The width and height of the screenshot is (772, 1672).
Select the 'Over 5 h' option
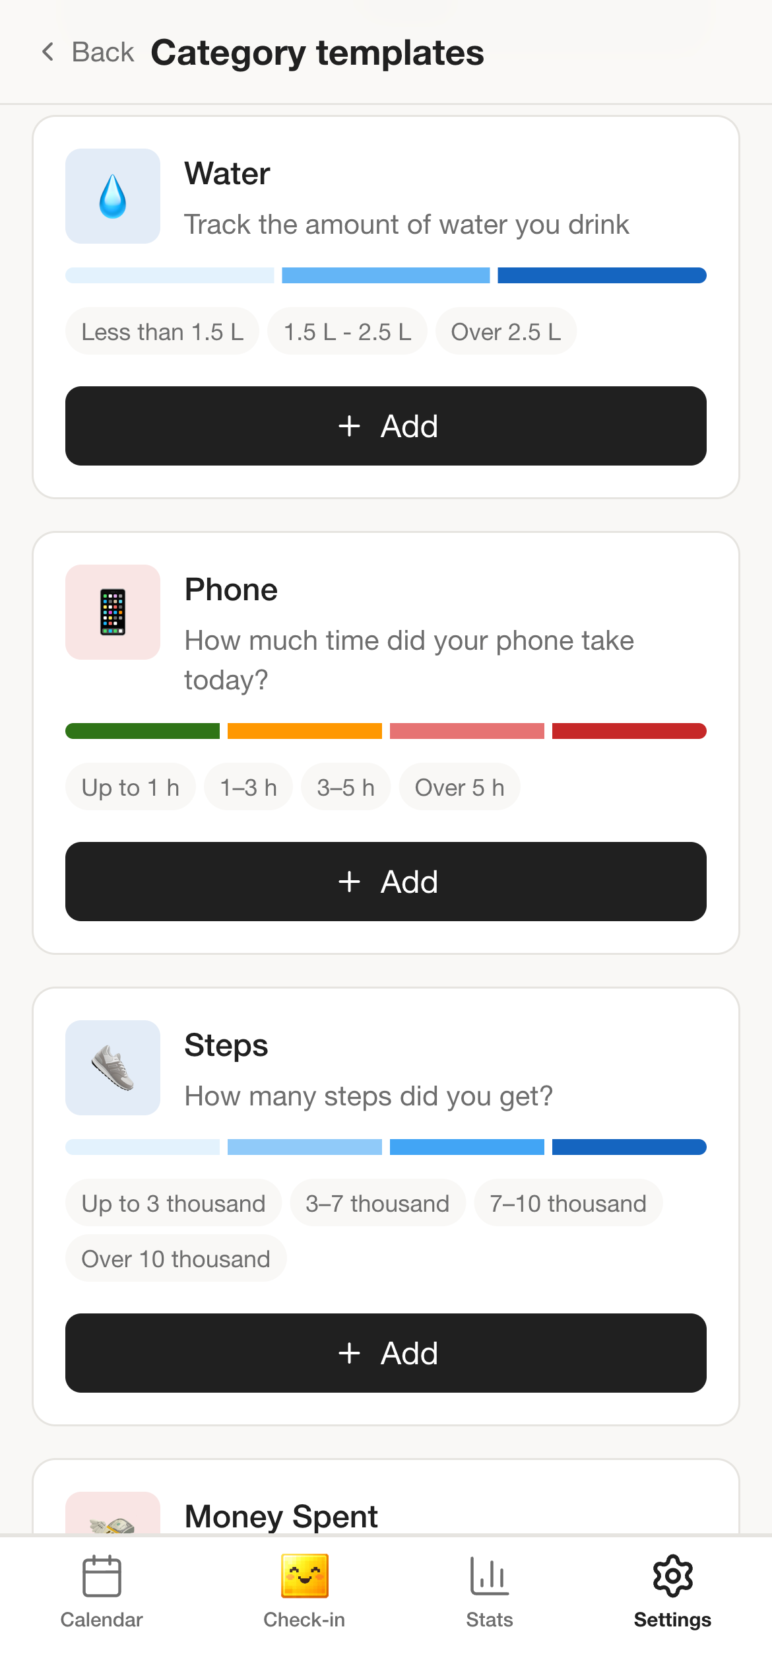pyautogui.click(x=459, y=786)
